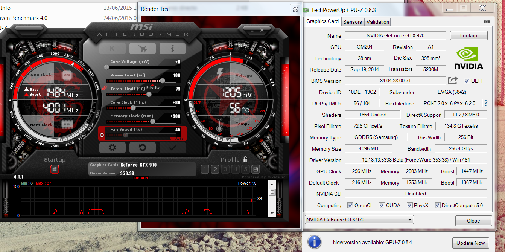This screenshot has width=505, height=252.
Task: Reset Afterburner settings to defaults
Action: (142, 148)
